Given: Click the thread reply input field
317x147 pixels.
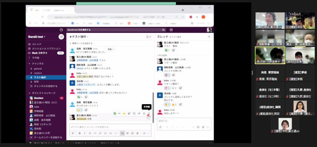Looking at the screenshot, I should 184,121.
